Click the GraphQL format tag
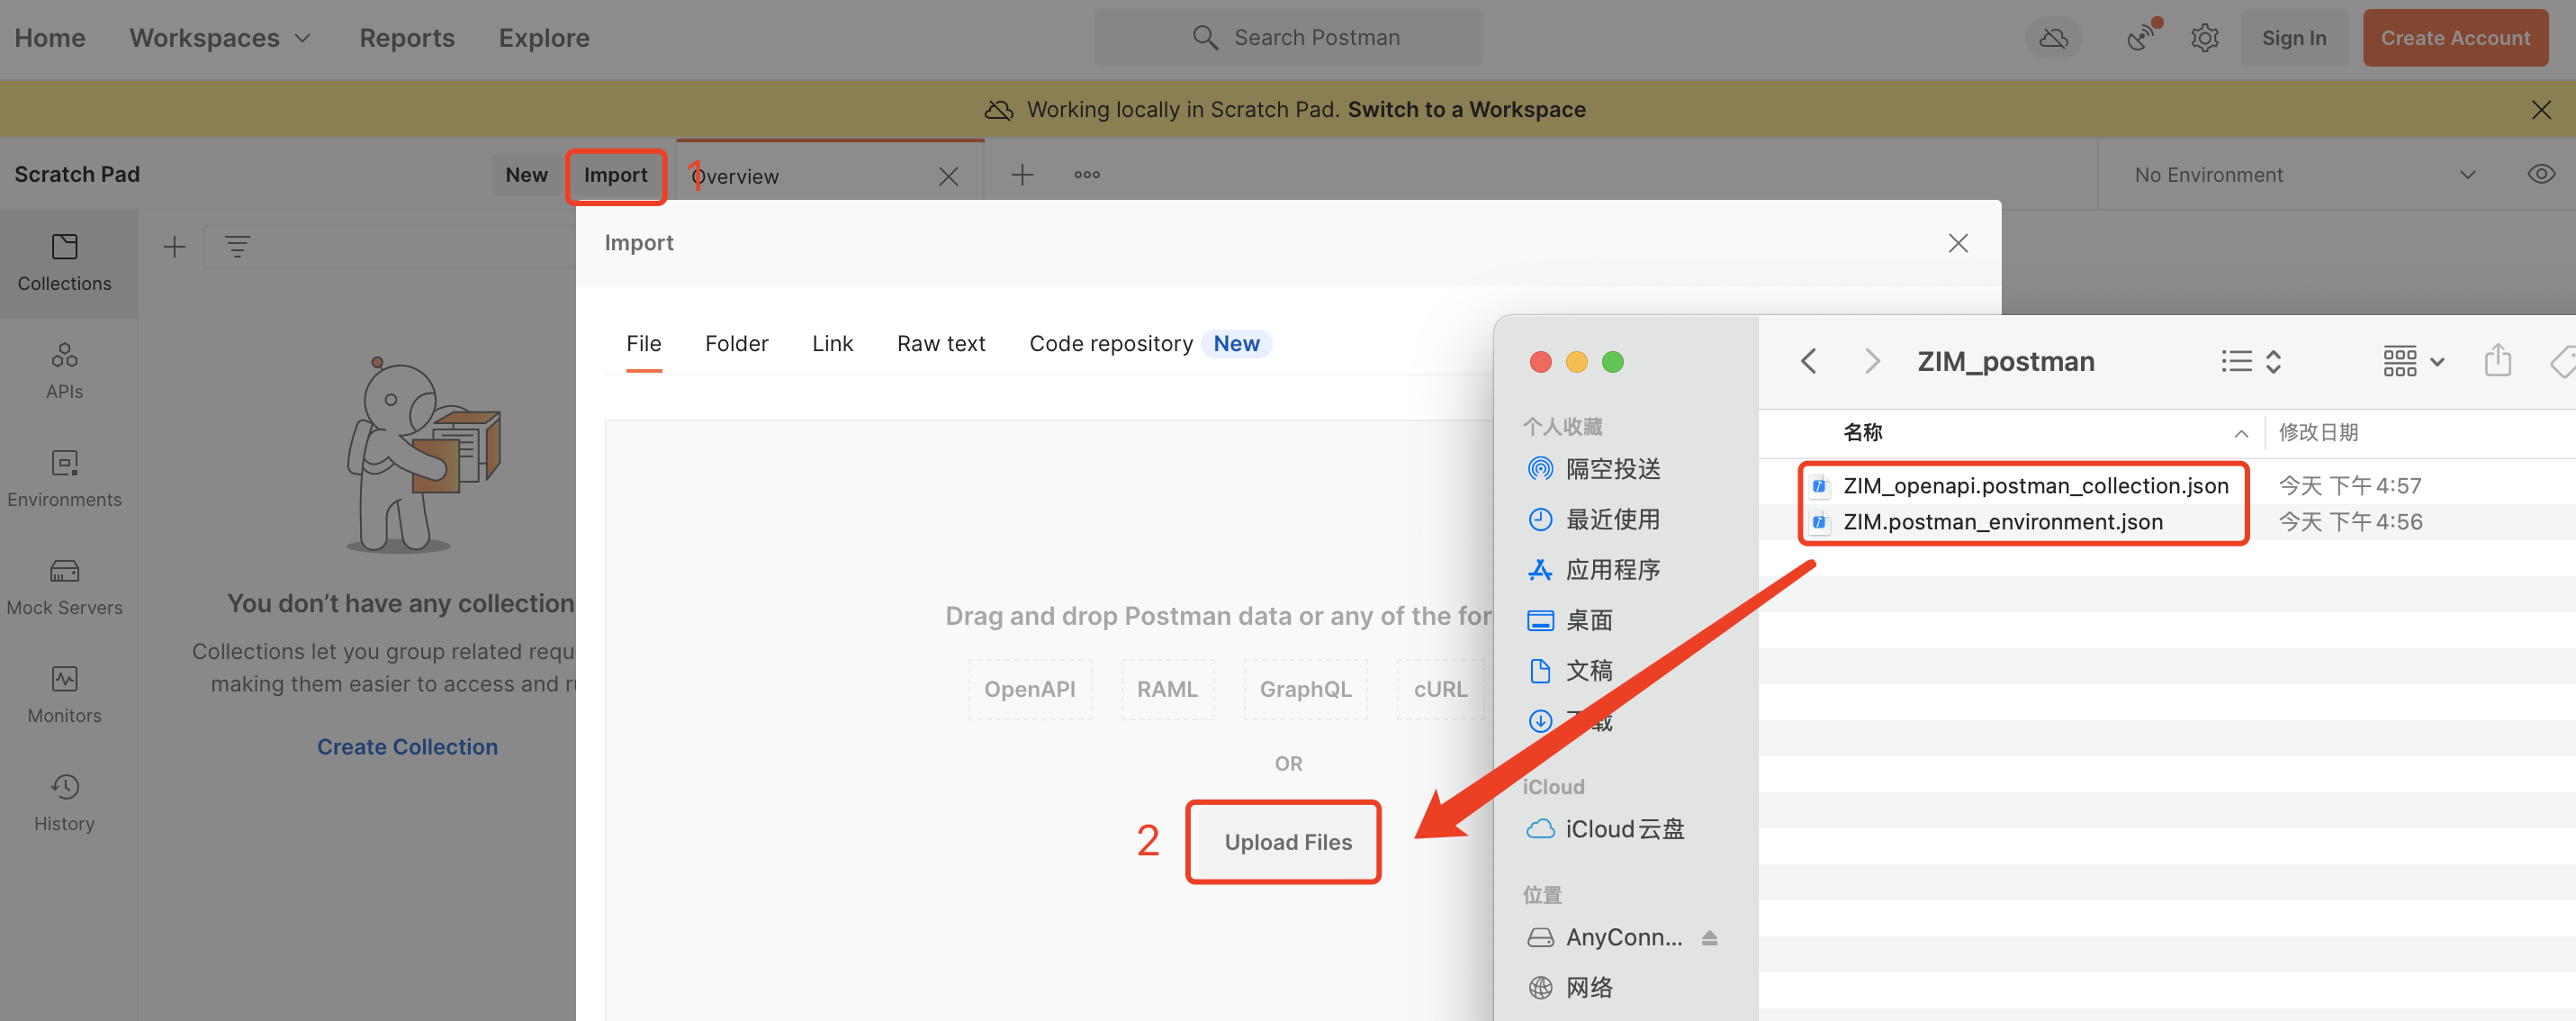 coord(1305,689)
